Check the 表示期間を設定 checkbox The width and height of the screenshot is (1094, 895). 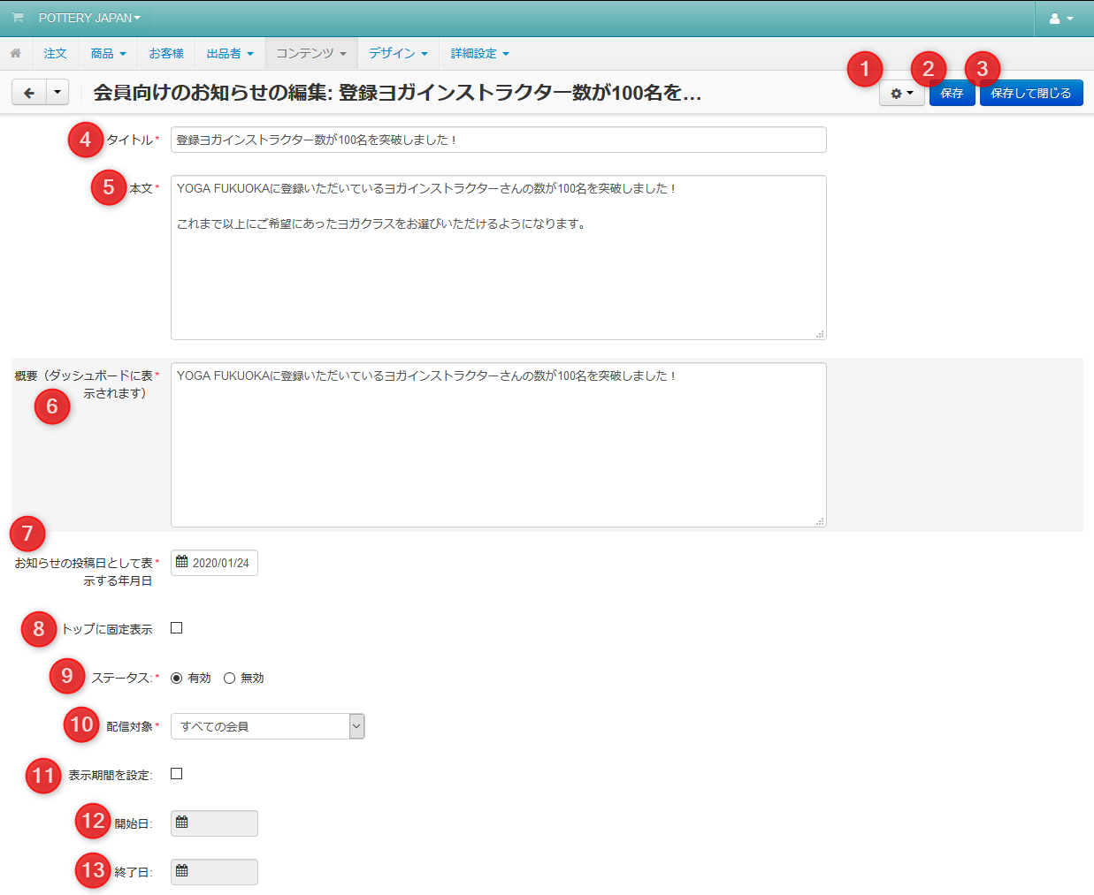pyautogui.click(x=177, y=774)
